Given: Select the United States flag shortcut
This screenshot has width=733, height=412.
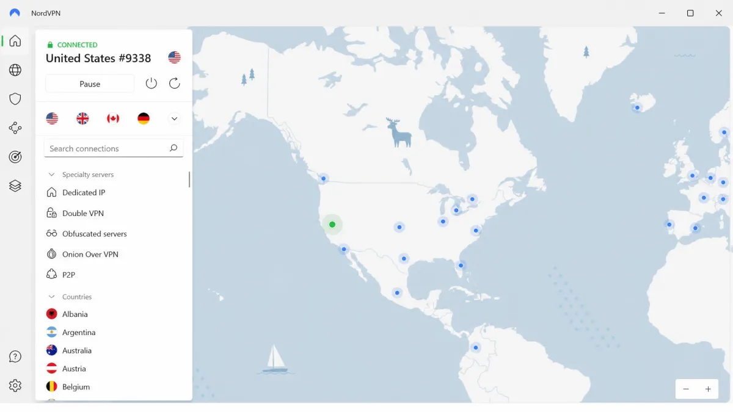Looking at the screenshot, I should point(52,118).
